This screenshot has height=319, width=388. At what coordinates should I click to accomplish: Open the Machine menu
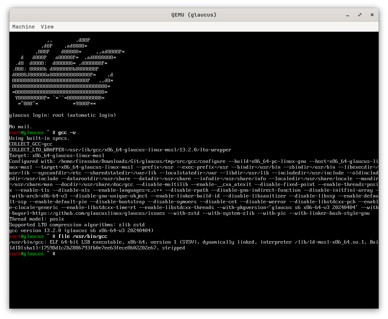[23, 27]
